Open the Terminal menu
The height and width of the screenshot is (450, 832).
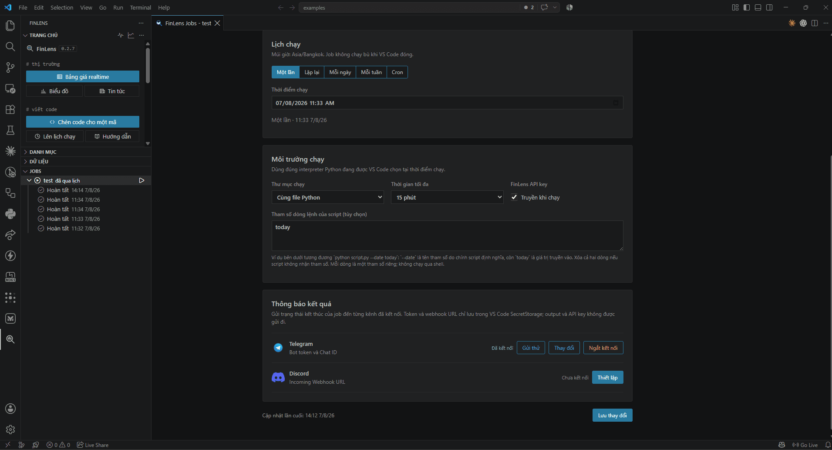point(141,7)
